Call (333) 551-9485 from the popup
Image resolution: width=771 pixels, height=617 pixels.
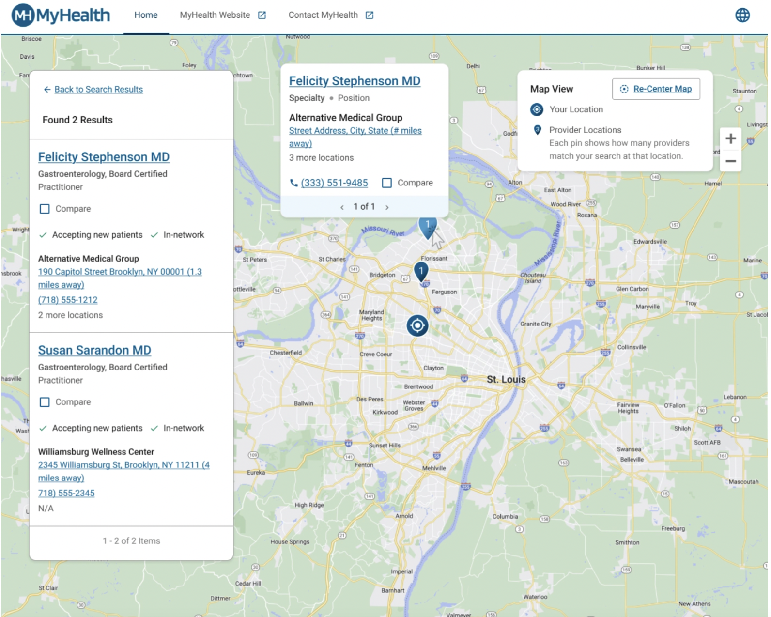tap(334, 183)
